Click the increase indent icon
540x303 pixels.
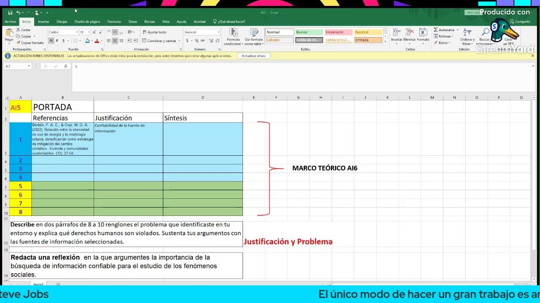136,41
